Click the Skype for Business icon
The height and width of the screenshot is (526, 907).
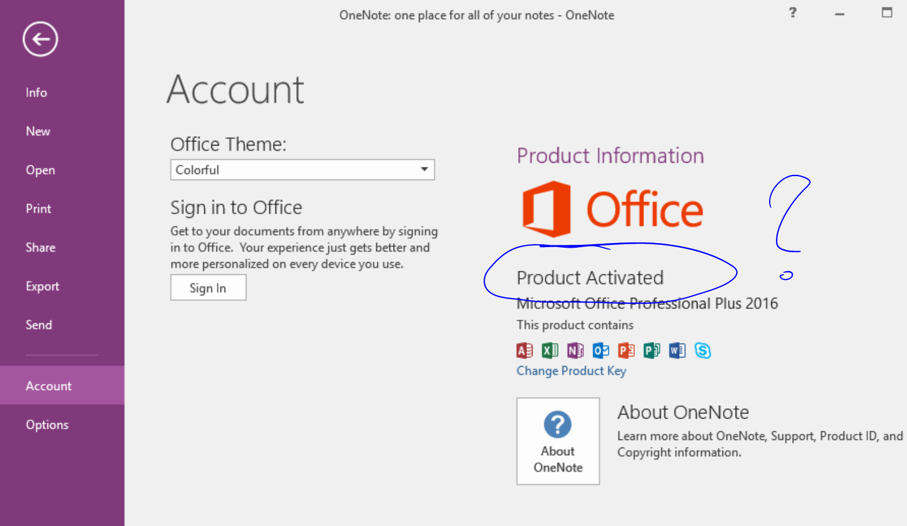(x=703, y=350)
